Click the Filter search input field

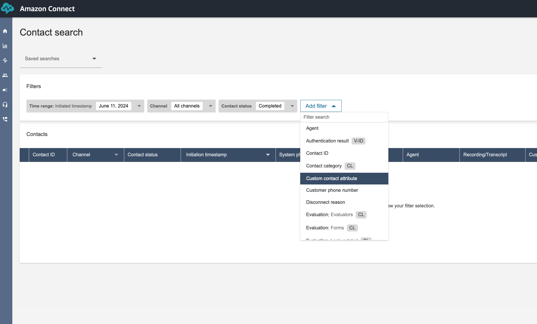344,117
